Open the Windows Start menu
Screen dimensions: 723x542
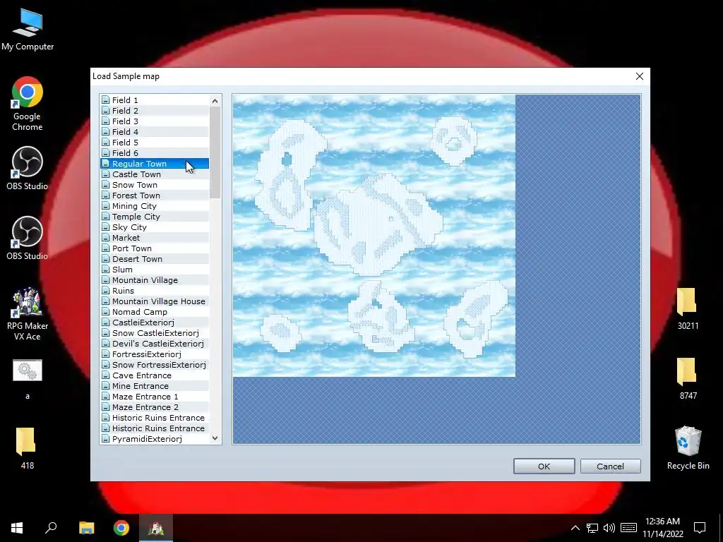[17, 528]
